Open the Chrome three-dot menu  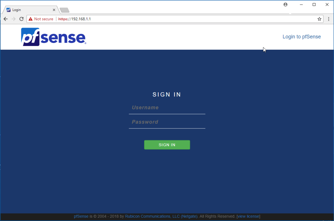click(329, 19)
